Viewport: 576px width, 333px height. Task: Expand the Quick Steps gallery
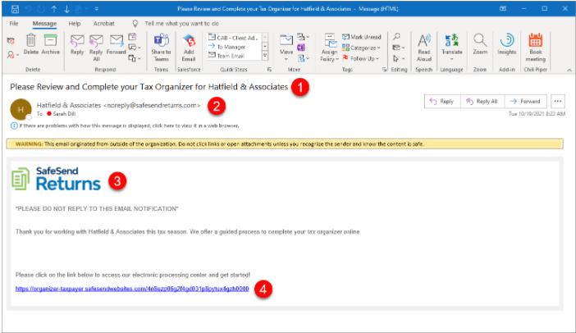tap(264, 56)
